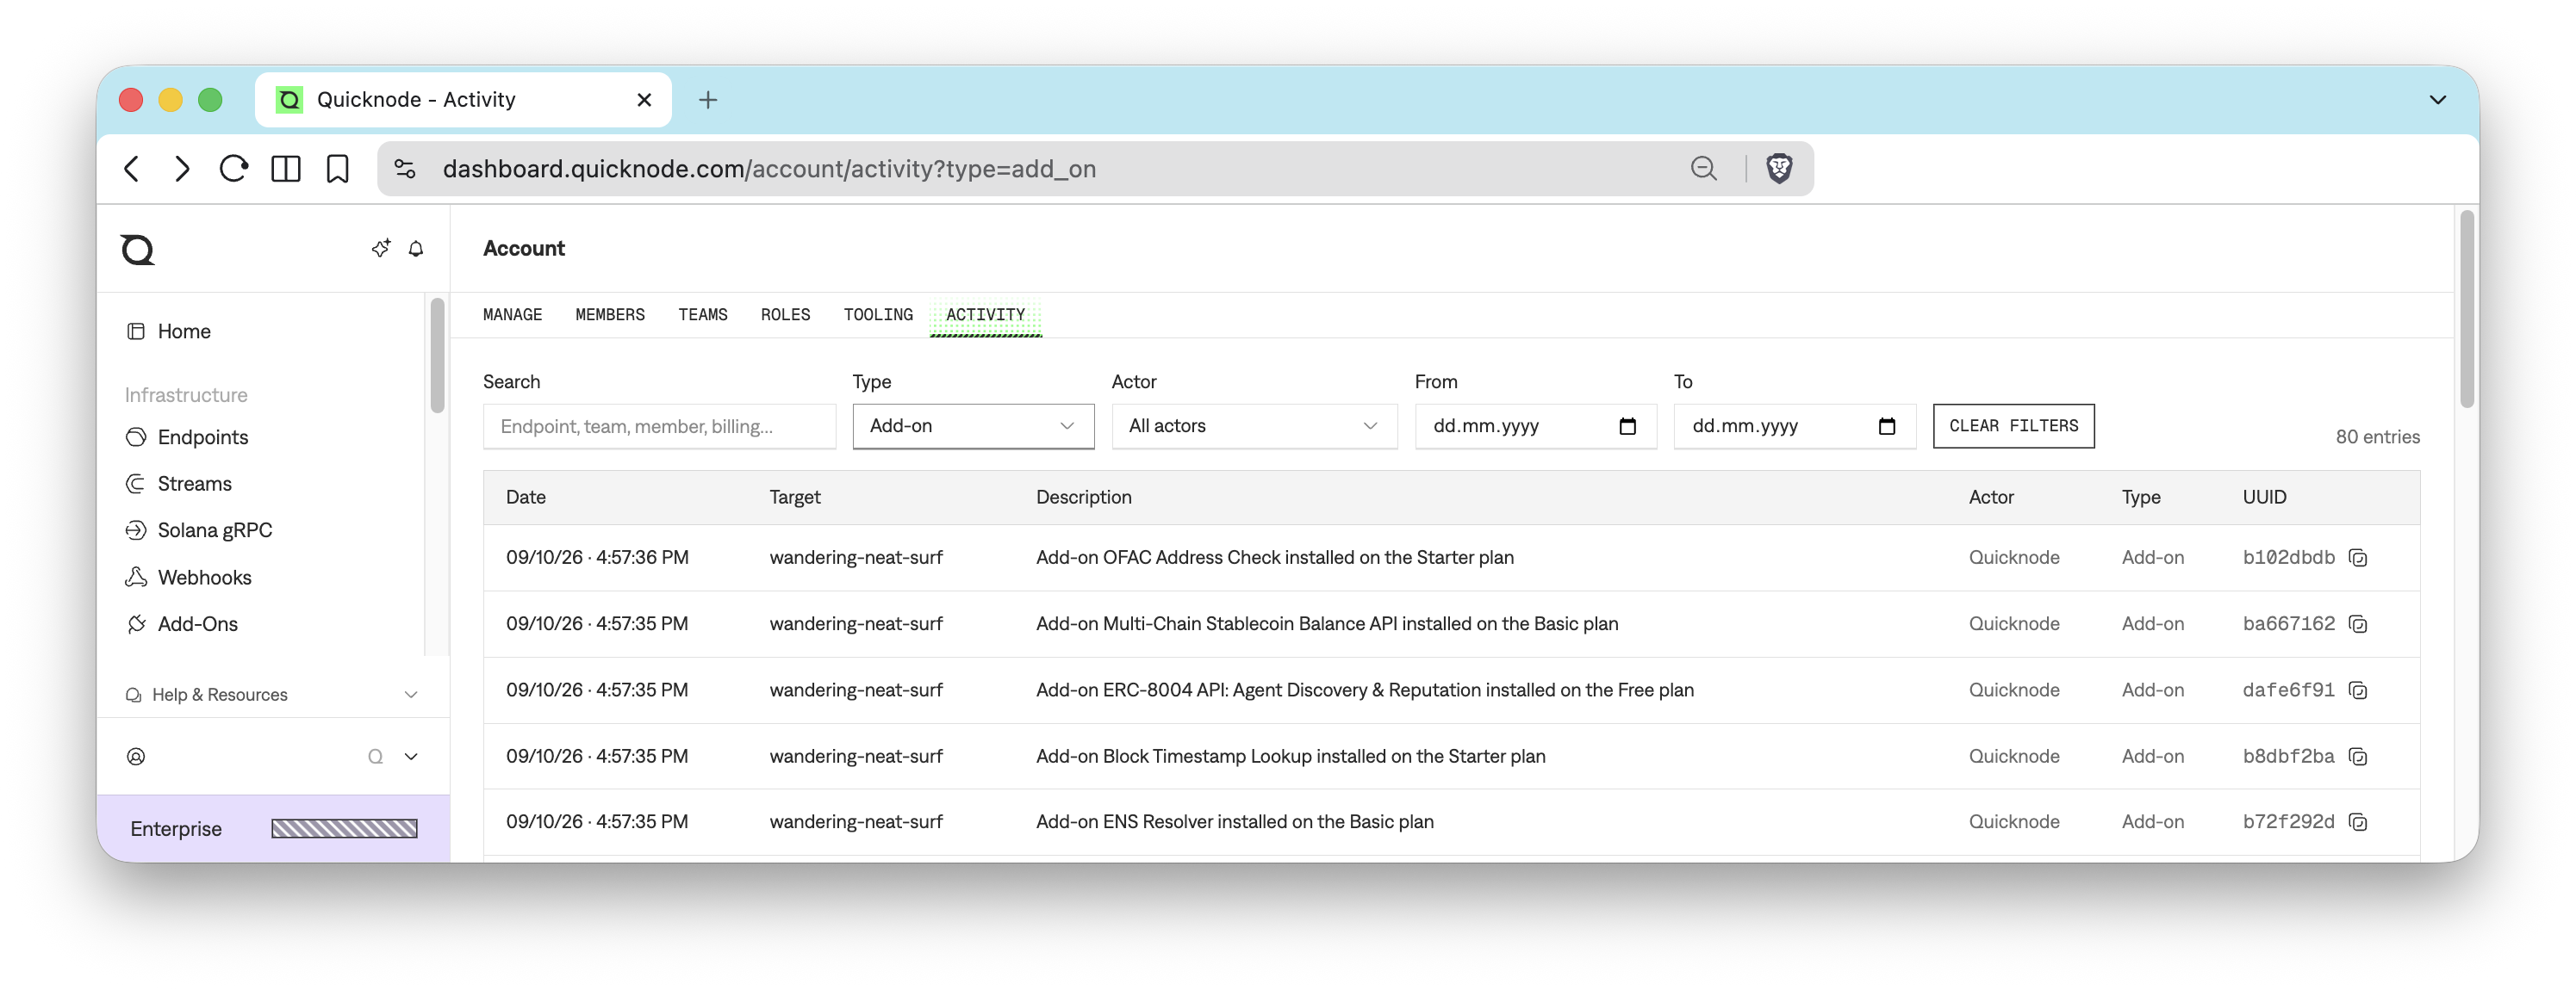
Task: Click 'Add-on ERC-8004 API' description row
Action: pyautogui.click(x=1364, y=690)
